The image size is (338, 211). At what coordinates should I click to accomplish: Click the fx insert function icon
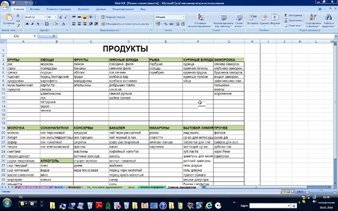tap(54, 36)
